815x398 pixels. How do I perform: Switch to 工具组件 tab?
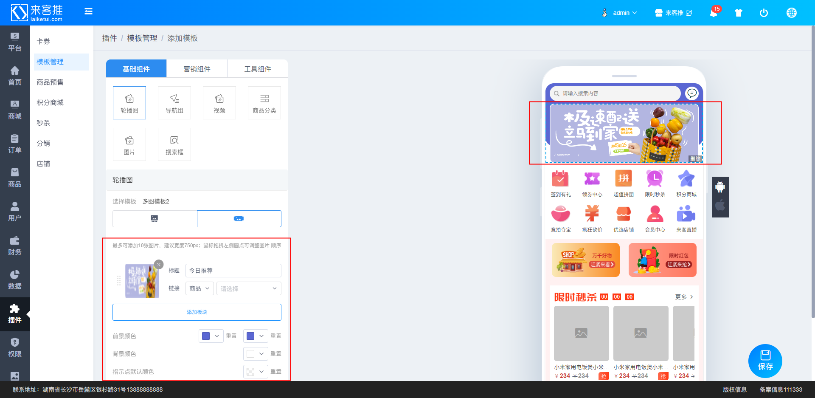click(x=258, y=69)
